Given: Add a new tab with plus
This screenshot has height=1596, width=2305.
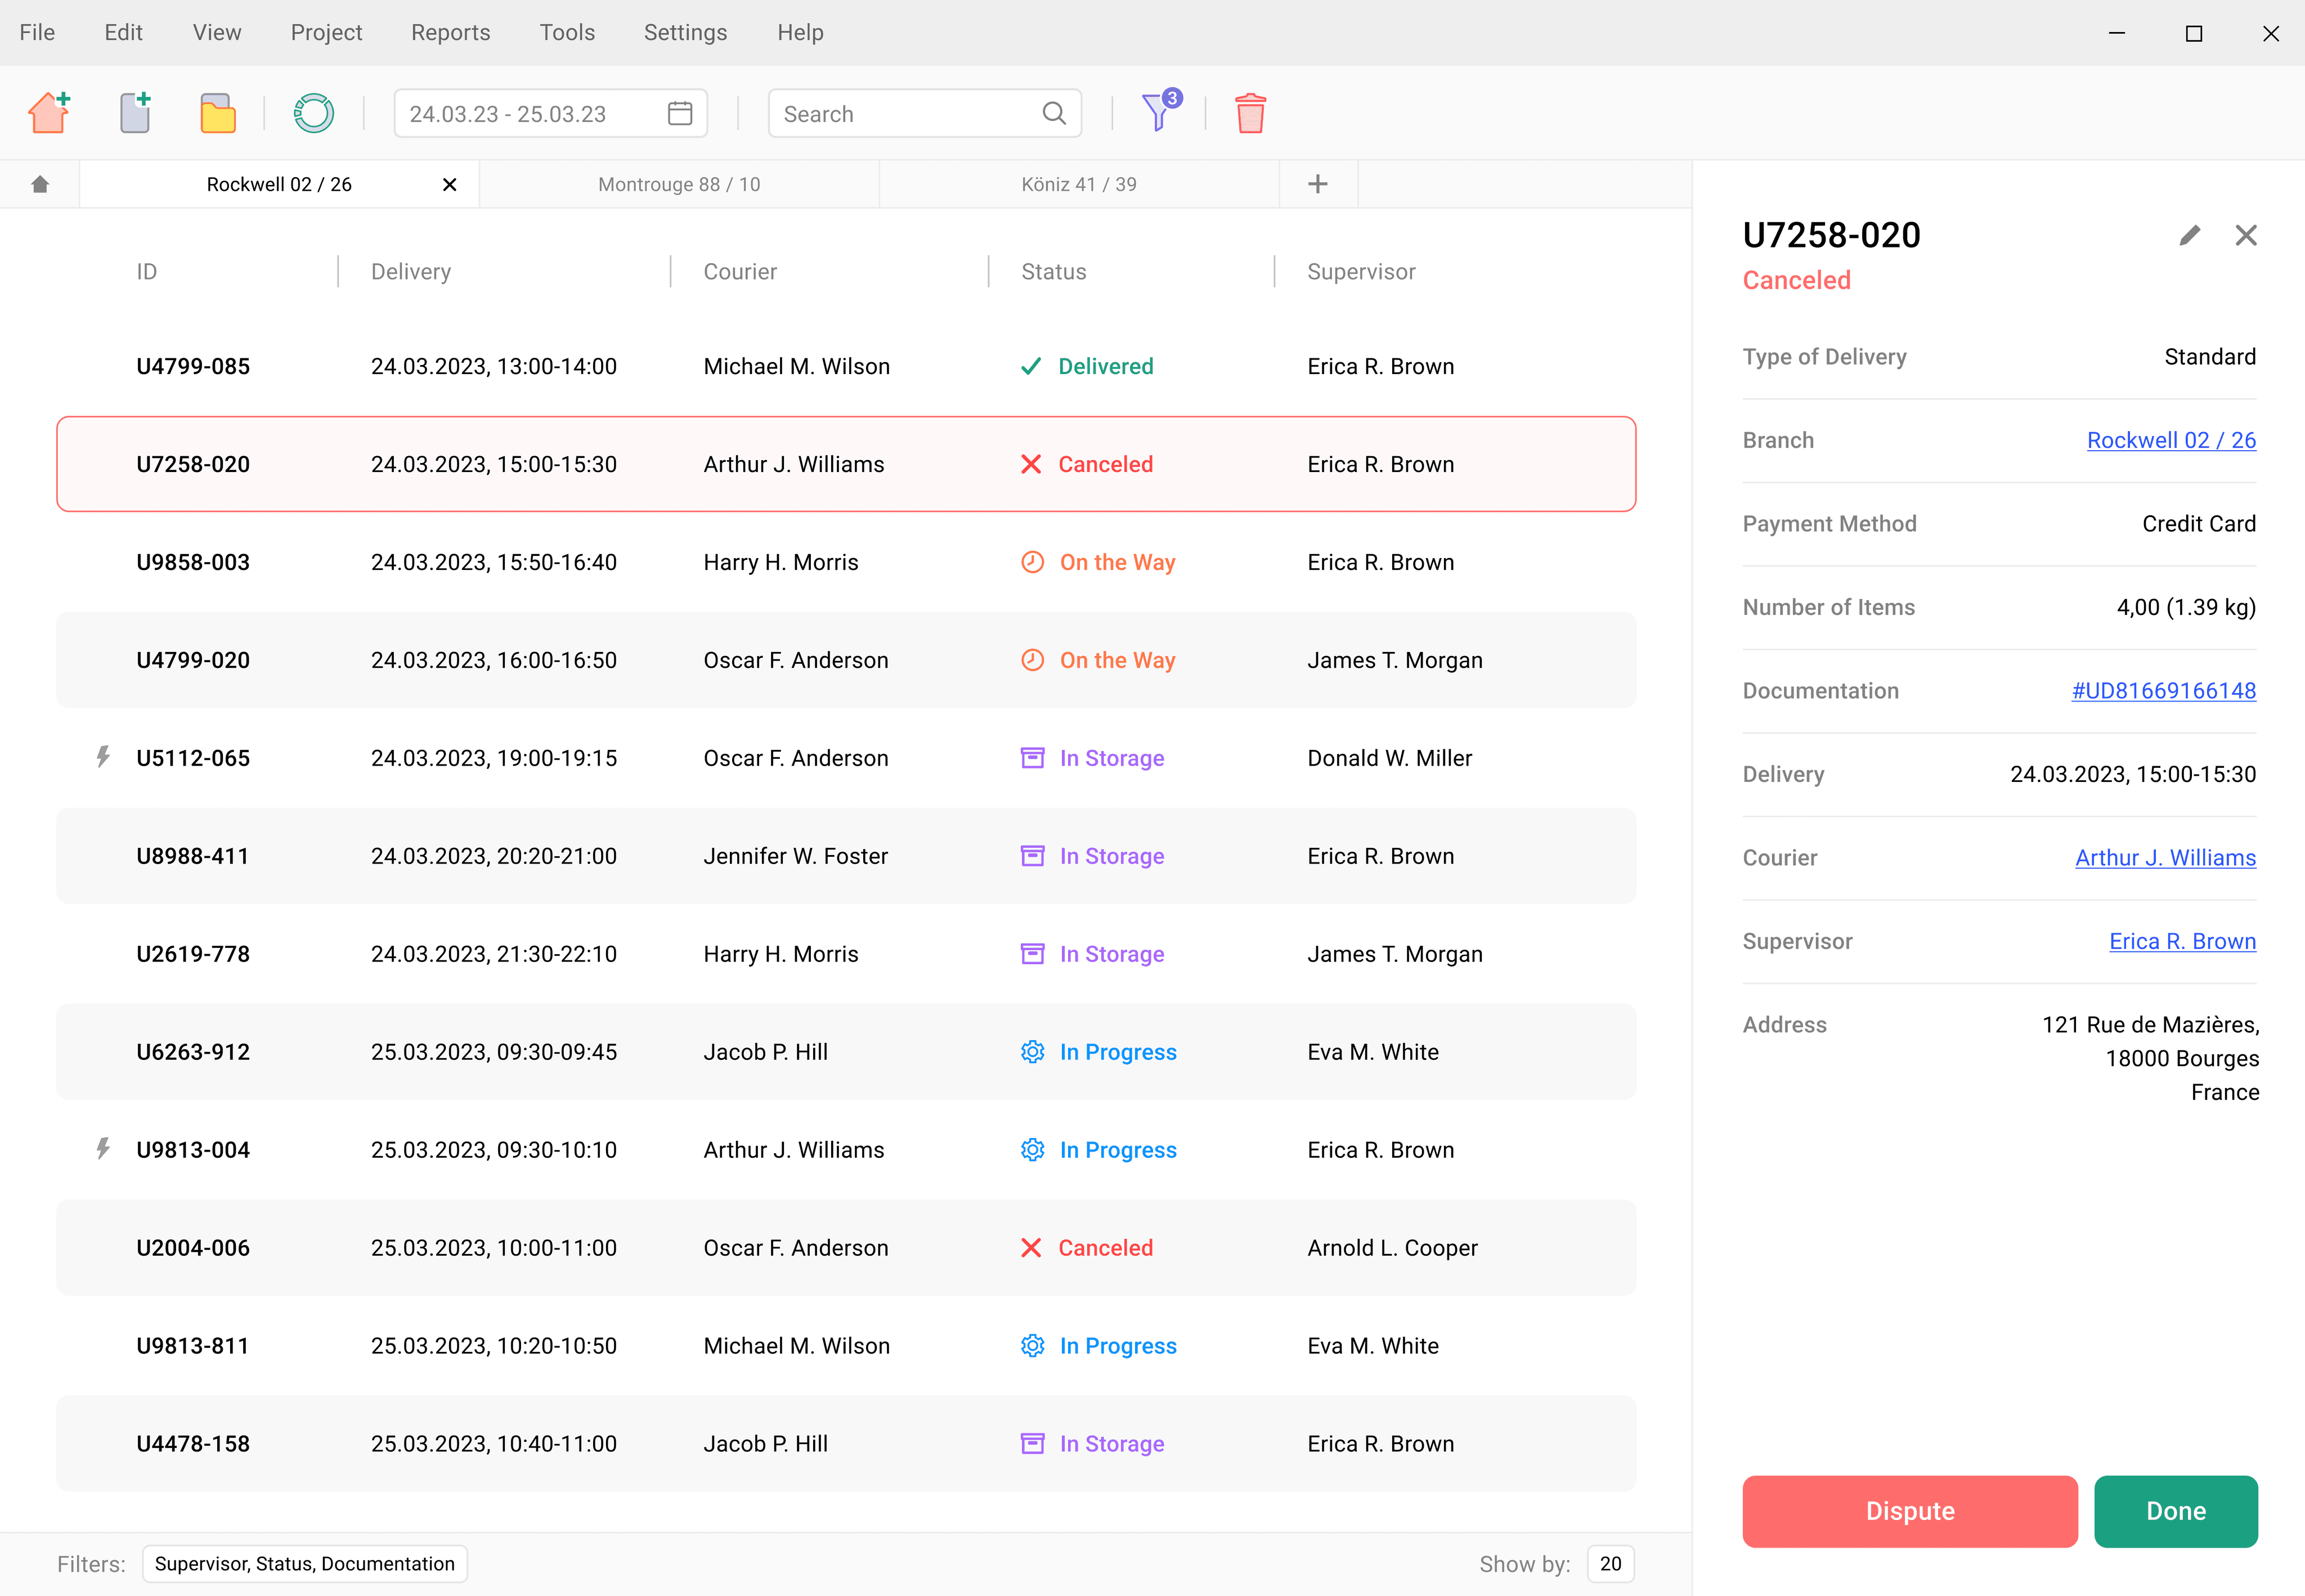Looking at the screenshot, I should pyautogui.click(x=1317, y=184).
